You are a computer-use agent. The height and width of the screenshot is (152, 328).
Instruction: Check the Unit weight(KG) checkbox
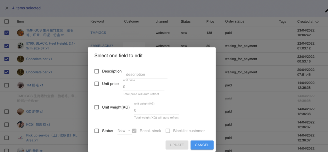[x=97, y=107]
